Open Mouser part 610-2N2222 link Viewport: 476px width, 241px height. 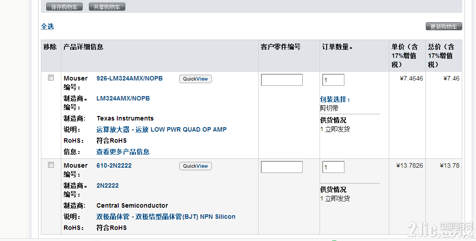coord(114,165)
